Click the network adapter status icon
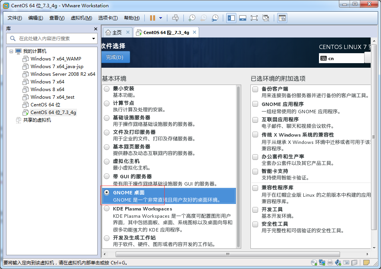This screenshot has width=381, height=269. tap(322, 262)
